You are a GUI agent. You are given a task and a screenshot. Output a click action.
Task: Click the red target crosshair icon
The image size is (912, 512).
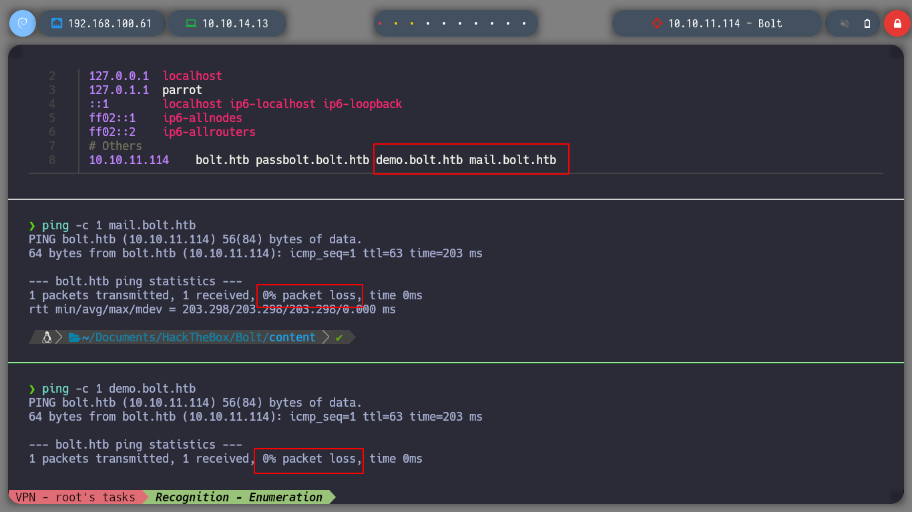pos(656,23)
